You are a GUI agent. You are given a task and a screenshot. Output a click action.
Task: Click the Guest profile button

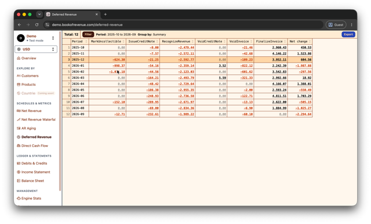[336, 24]
